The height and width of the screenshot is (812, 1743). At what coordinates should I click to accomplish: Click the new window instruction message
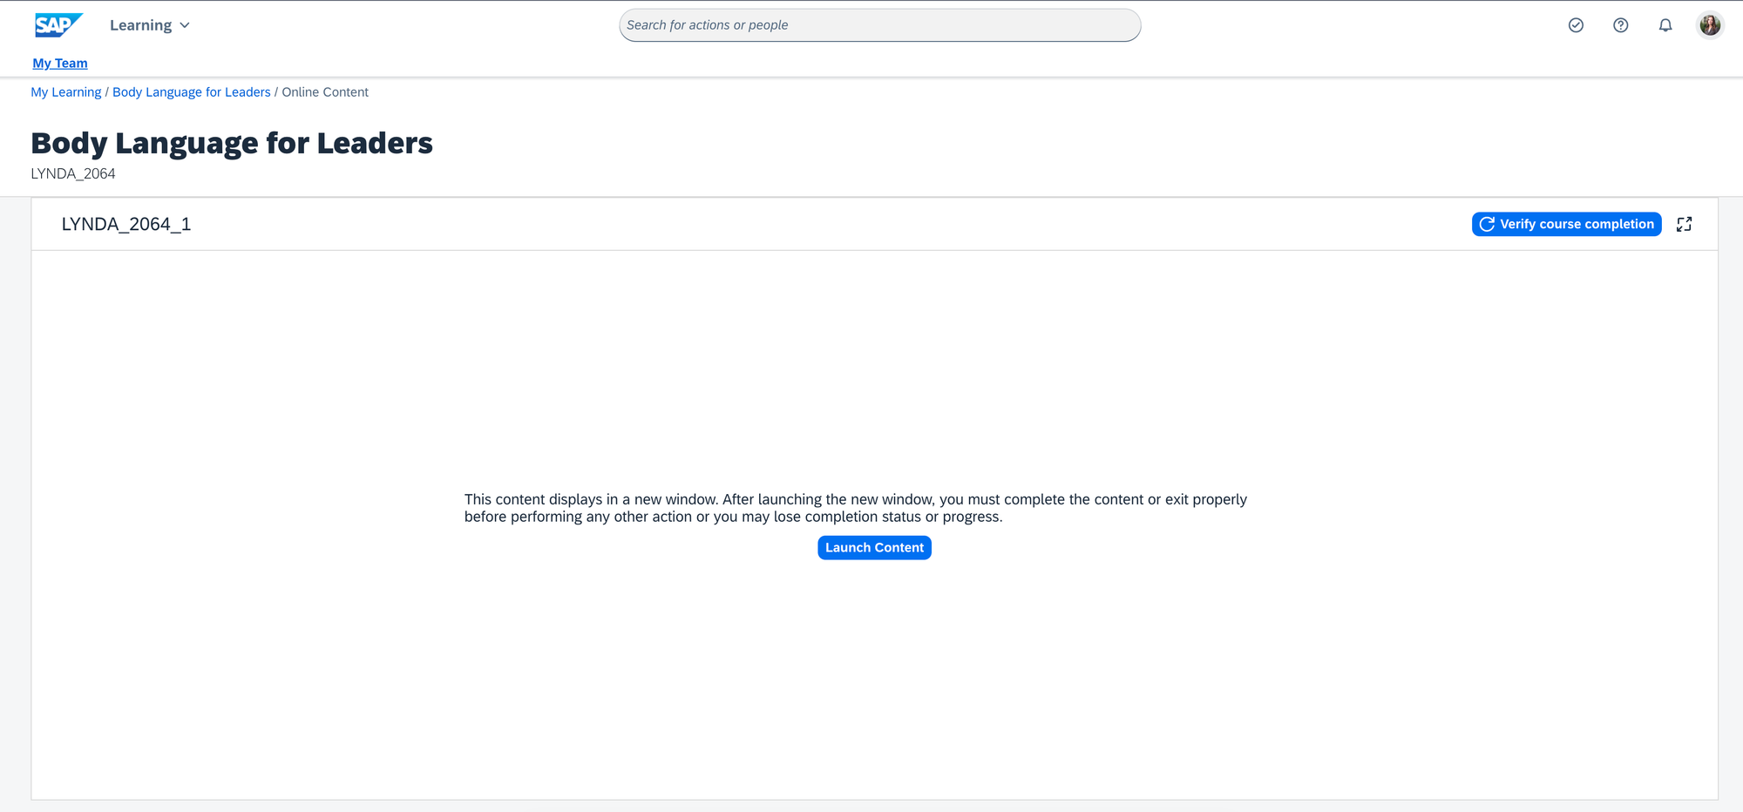(x=855, y=508)
